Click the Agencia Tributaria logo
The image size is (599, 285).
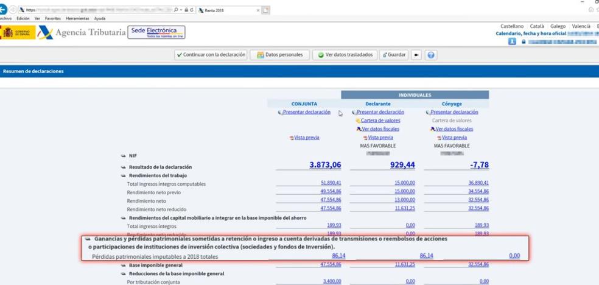click(82, 32)
